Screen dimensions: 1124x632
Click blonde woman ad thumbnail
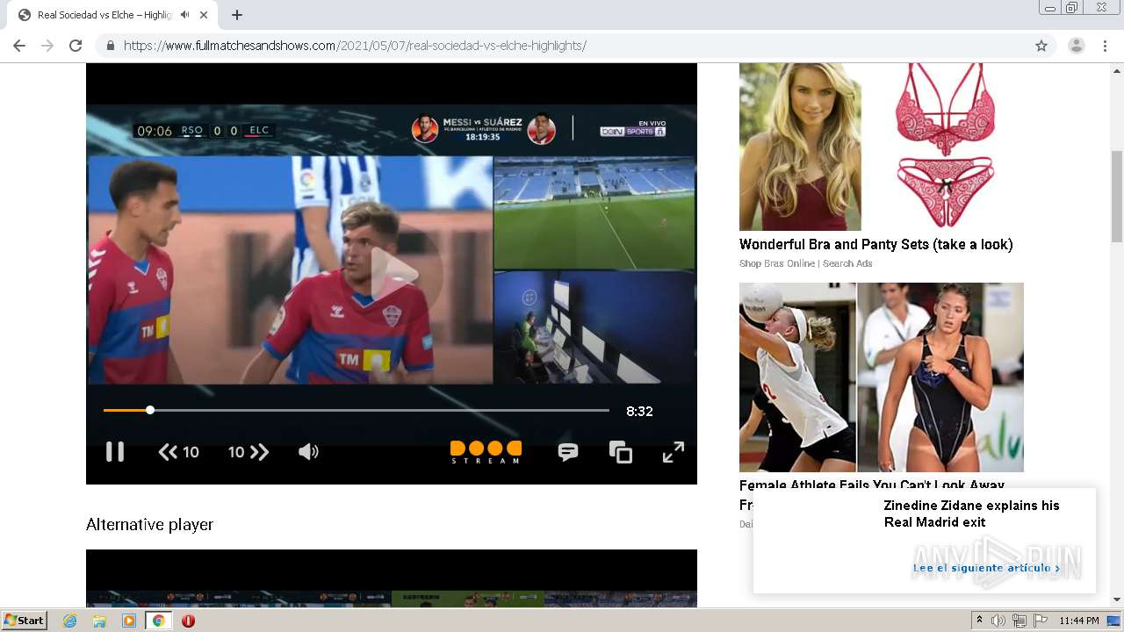(x=800, y=147)
